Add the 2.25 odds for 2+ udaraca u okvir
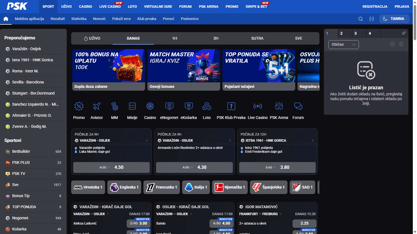 pos(304,223)
